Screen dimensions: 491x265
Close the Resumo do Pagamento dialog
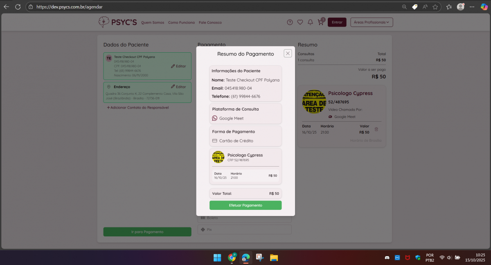(x=288, y=53)
